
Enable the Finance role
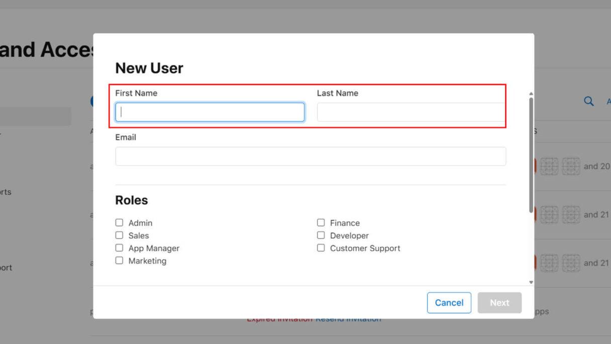[x=321, y=222]
